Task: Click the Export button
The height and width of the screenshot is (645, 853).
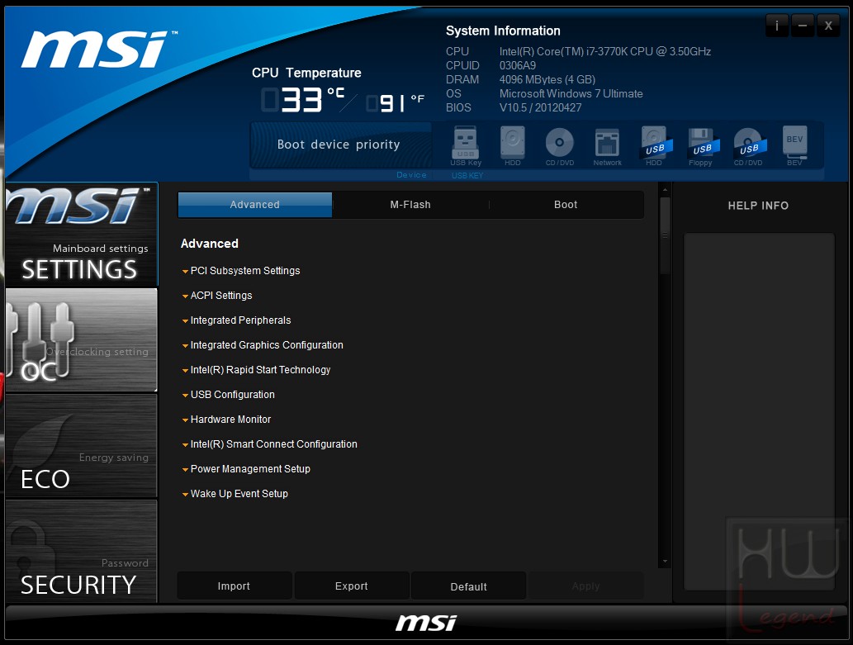Action: click(352, 586)
